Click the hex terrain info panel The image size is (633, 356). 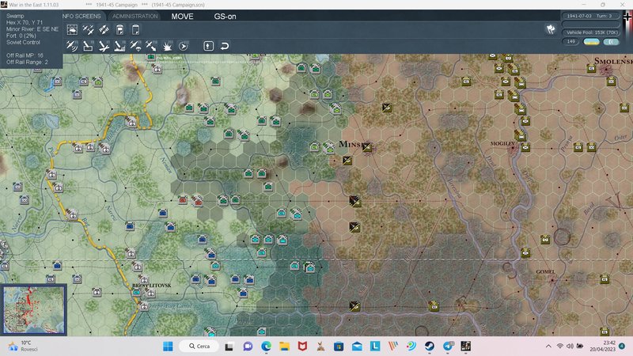31,39
